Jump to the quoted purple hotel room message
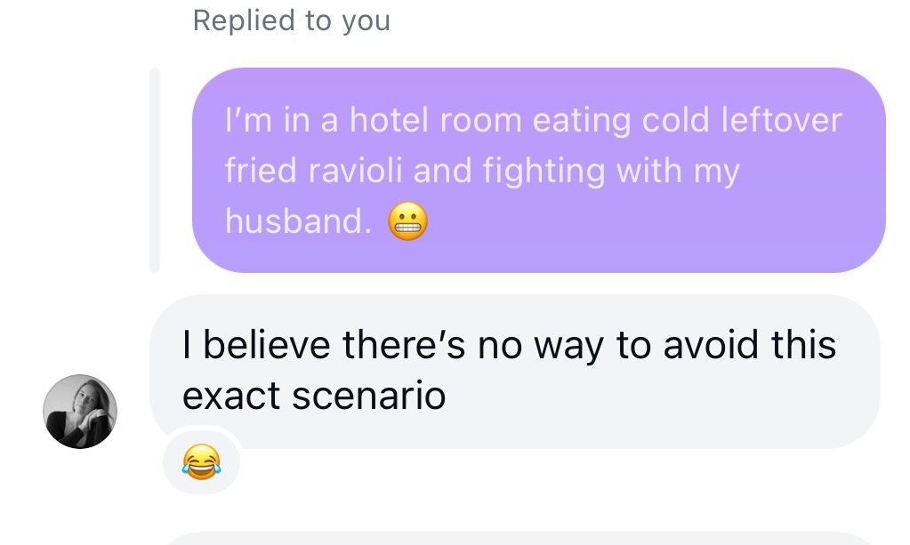The width and height of the screenshot is (910, 545). (538, 170)
